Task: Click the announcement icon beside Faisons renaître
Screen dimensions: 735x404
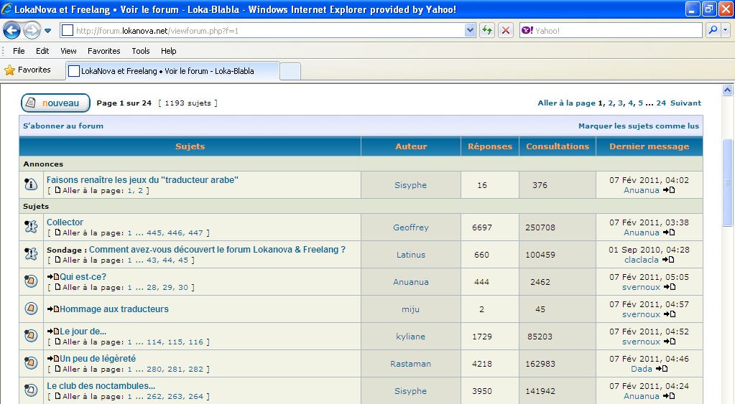Action: 31,185
